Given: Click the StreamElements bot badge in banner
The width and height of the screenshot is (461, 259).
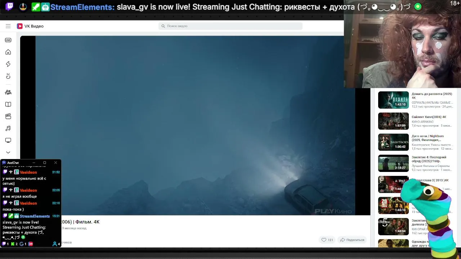Looking at the screenshot, I should pos(45,7).
